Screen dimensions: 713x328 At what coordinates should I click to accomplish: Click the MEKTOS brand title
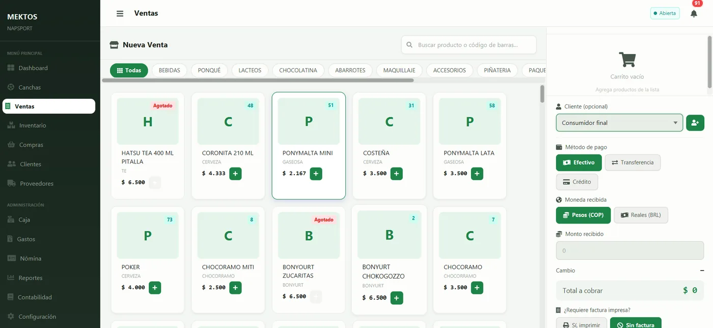pos(22,17)
